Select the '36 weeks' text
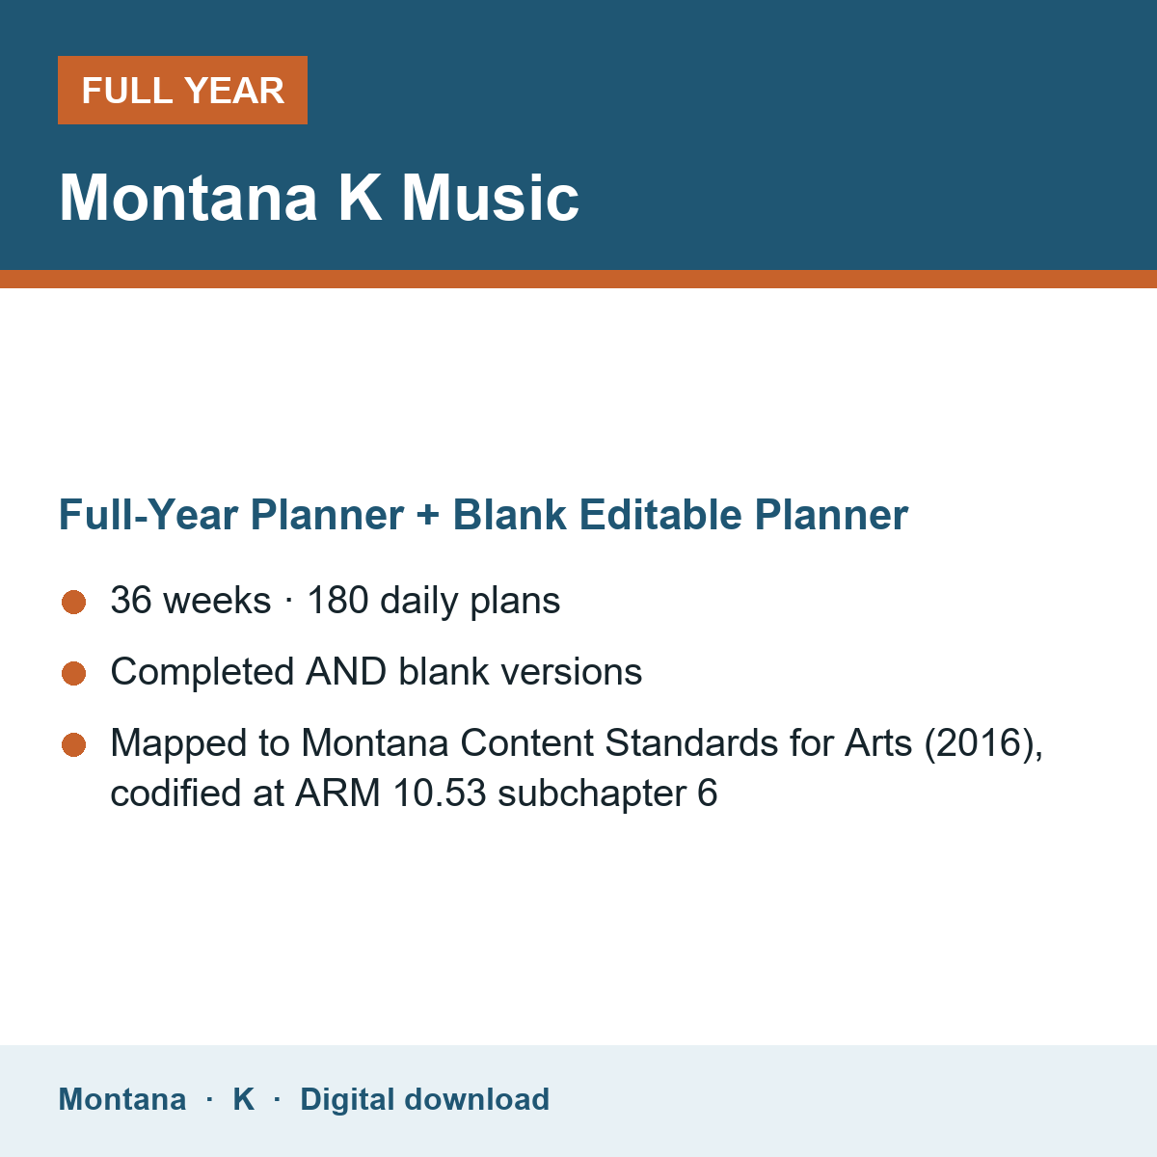 click(x=191, y=601)
